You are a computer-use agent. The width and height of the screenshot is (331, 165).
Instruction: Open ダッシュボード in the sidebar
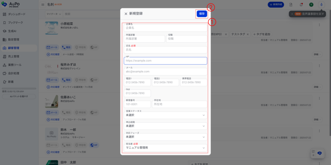(16, 15)
